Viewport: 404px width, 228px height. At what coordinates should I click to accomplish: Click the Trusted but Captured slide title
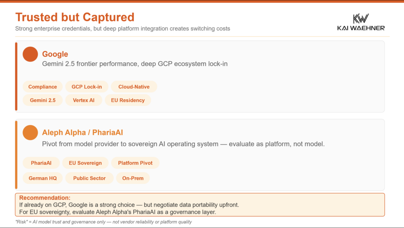click(x=75, y=17)
